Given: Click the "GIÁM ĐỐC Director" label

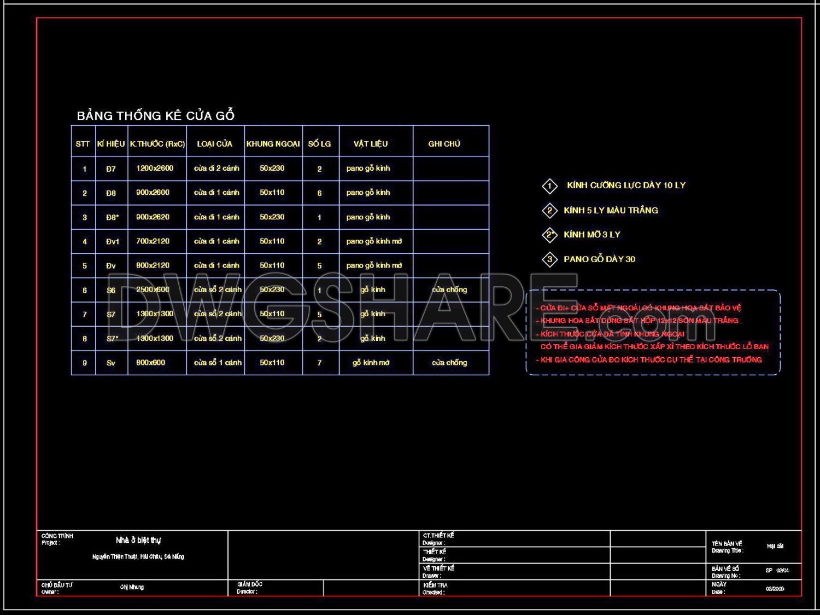Looking at the screenshot, I should pos(249,588).
